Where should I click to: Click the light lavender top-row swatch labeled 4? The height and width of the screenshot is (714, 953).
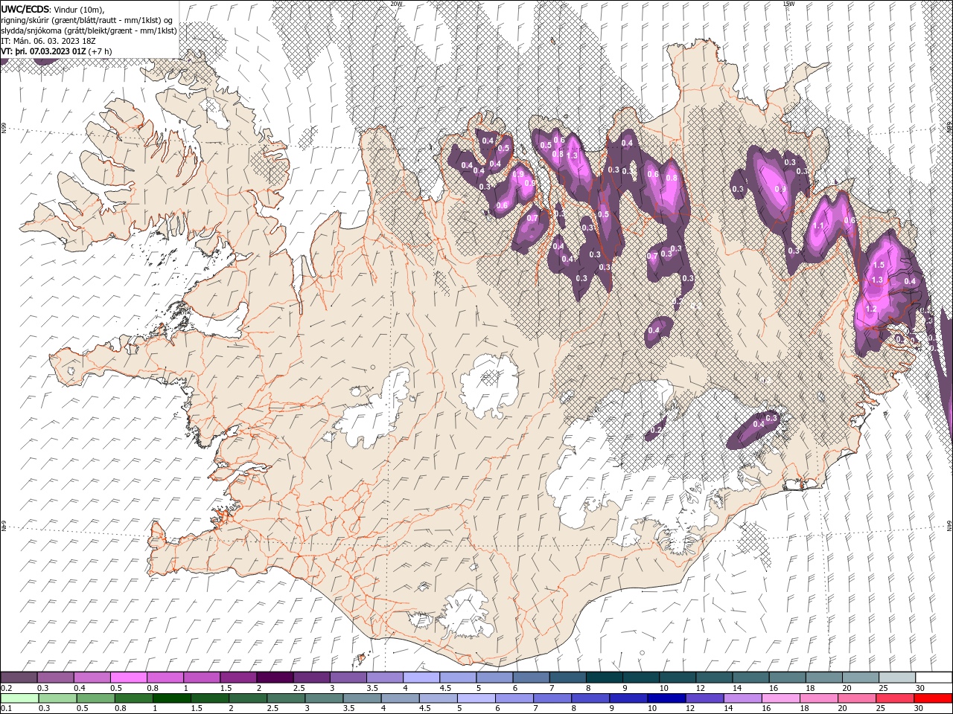[x=421, y=678]
